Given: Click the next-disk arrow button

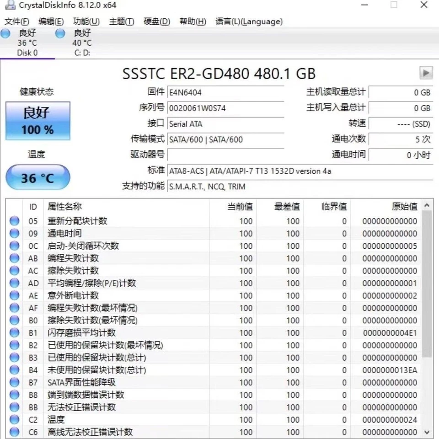Looking at the screenshot, I should coord(426,73).
